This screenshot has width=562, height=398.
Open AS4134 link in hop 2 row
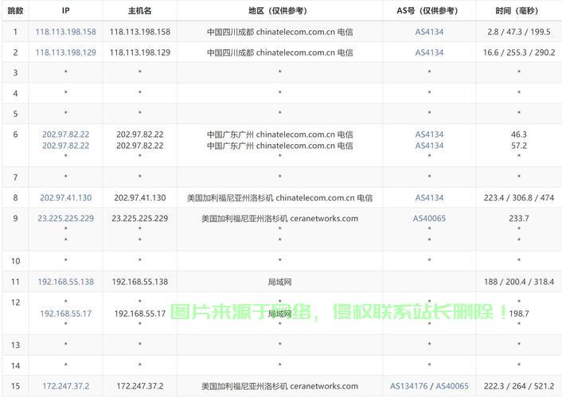coord(429,53)
